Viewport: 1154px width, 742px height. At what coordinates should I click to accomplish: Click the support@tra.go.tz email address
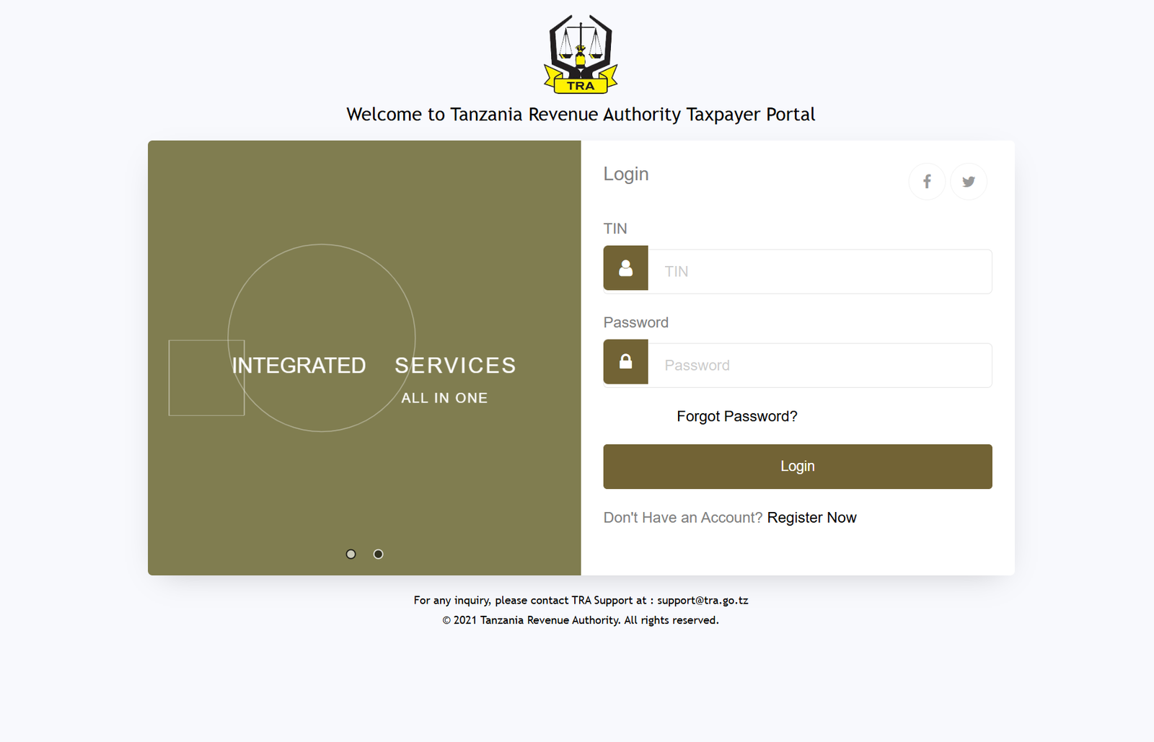[702, 600]
